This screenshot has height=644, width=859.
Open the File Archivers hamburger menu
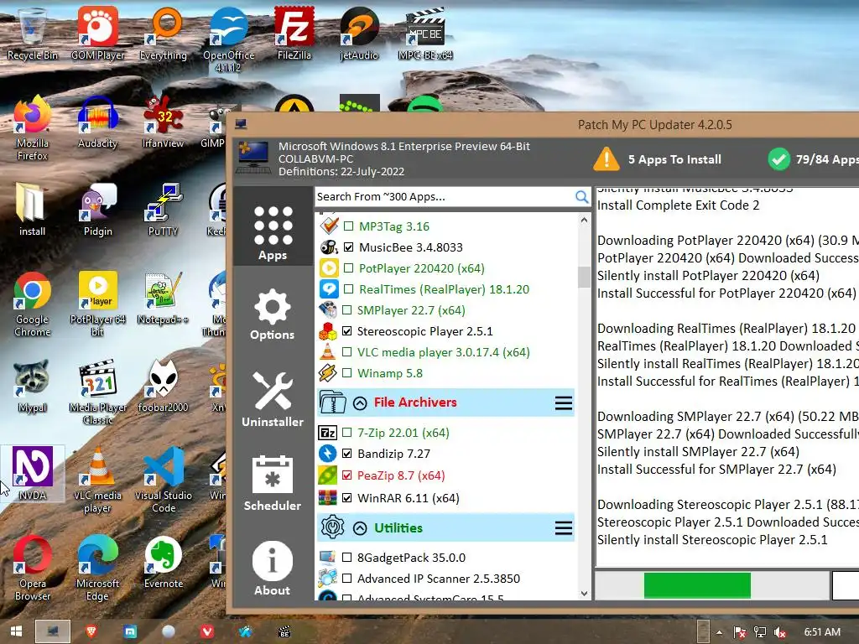pos(564,403)
